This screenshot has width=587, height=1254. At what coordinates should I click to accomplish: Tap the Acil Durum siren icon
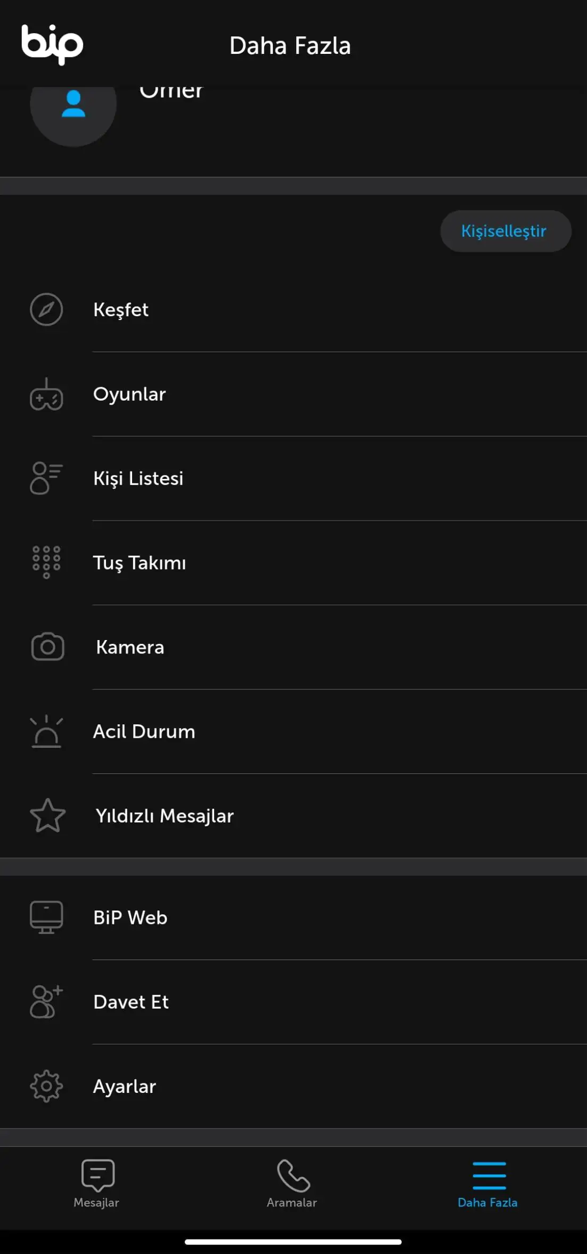tap(46, 731)
